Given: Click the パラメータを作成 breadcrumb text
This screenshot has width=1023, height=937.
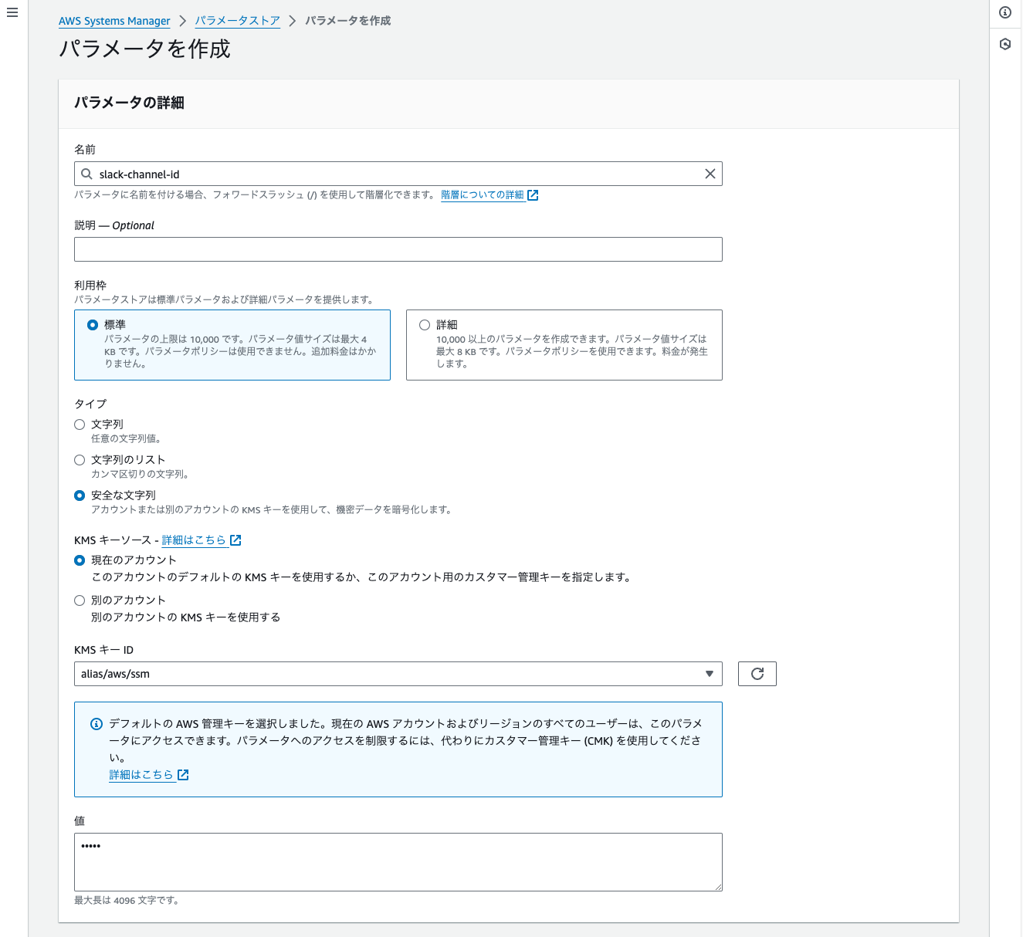Looking at the screenshot, I should 347,21.
